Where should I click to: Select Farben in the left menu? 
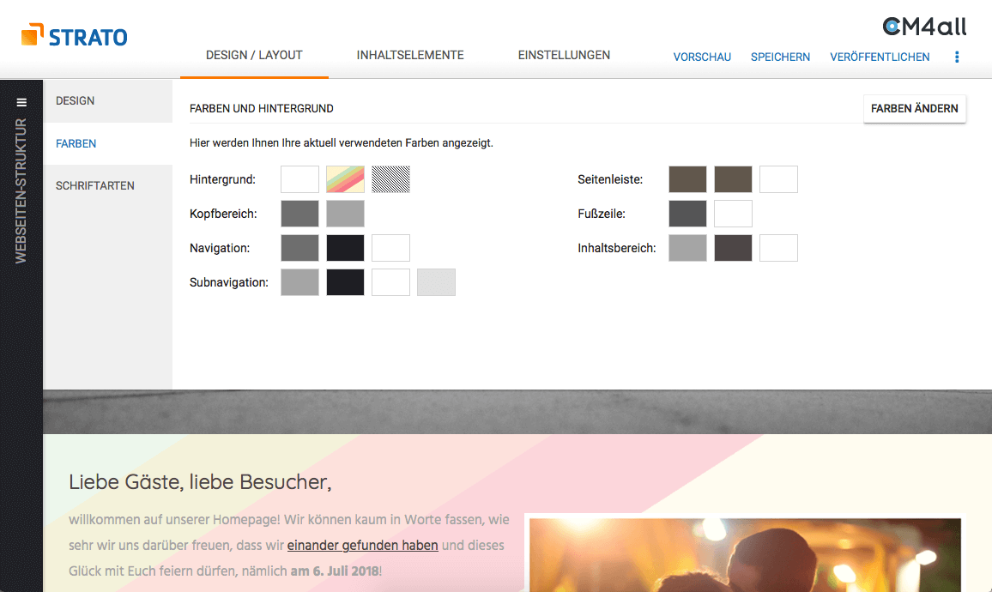(108, 143)
